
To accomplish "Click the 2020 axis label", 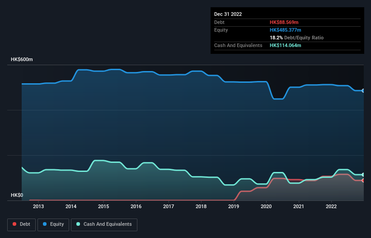I will (x=266, y=206).
